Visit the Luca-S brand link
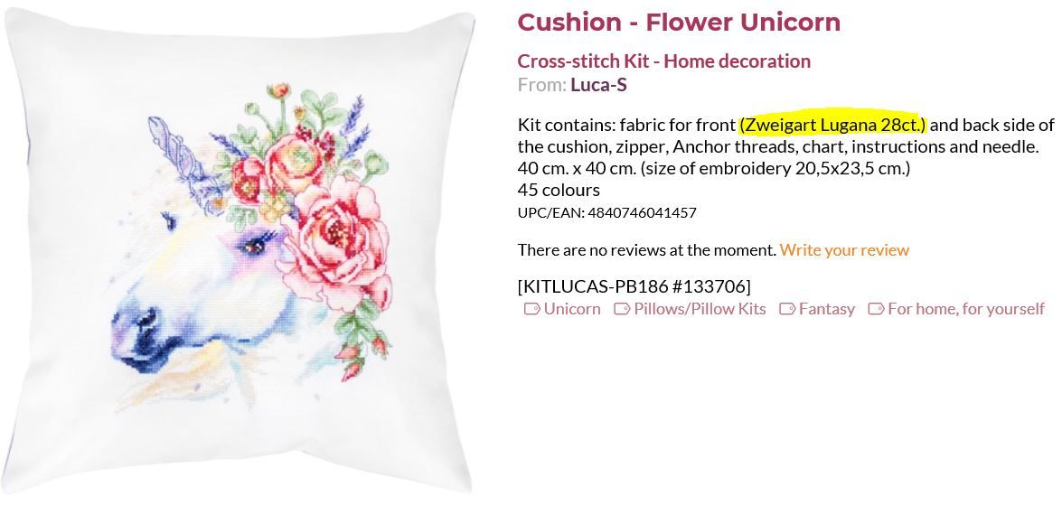Viewport: 1062px width, 505px height. (598, 85)
